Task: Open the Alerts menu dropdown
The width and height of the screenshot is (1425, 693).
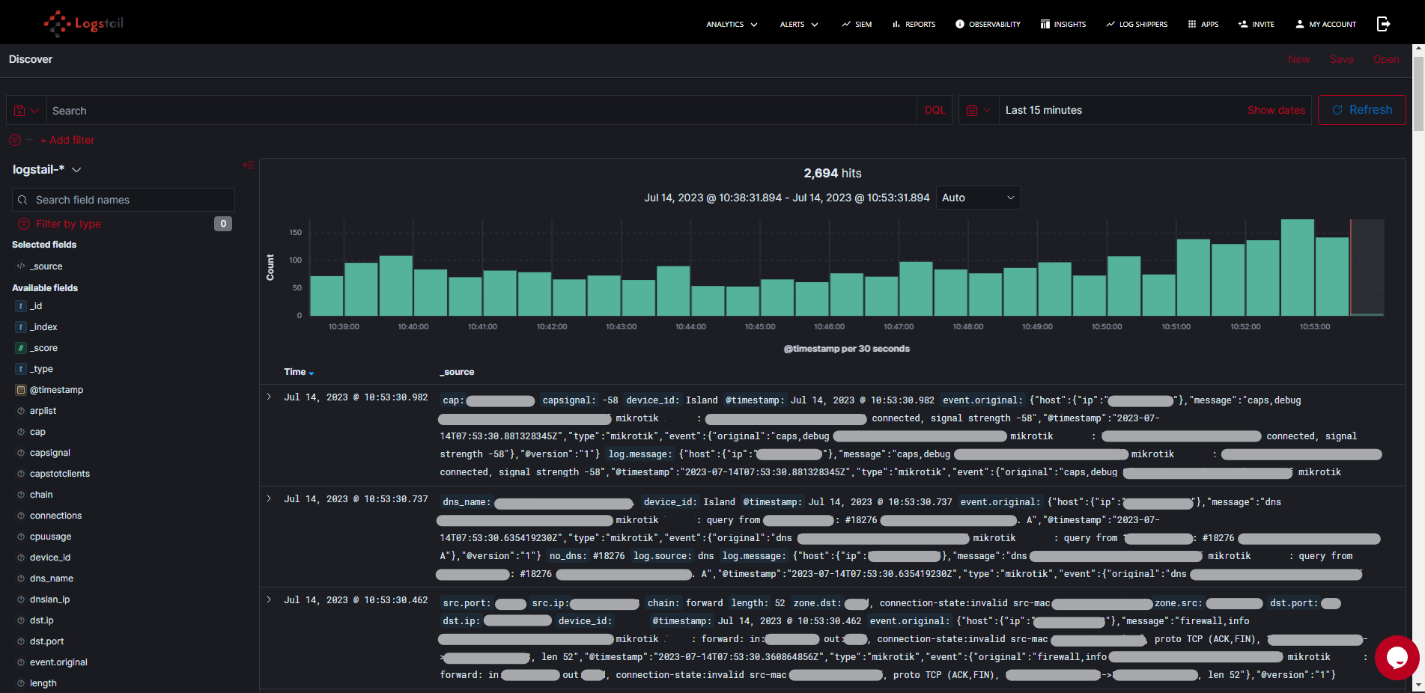Action: pyautogui.click(x=799, y=24)
